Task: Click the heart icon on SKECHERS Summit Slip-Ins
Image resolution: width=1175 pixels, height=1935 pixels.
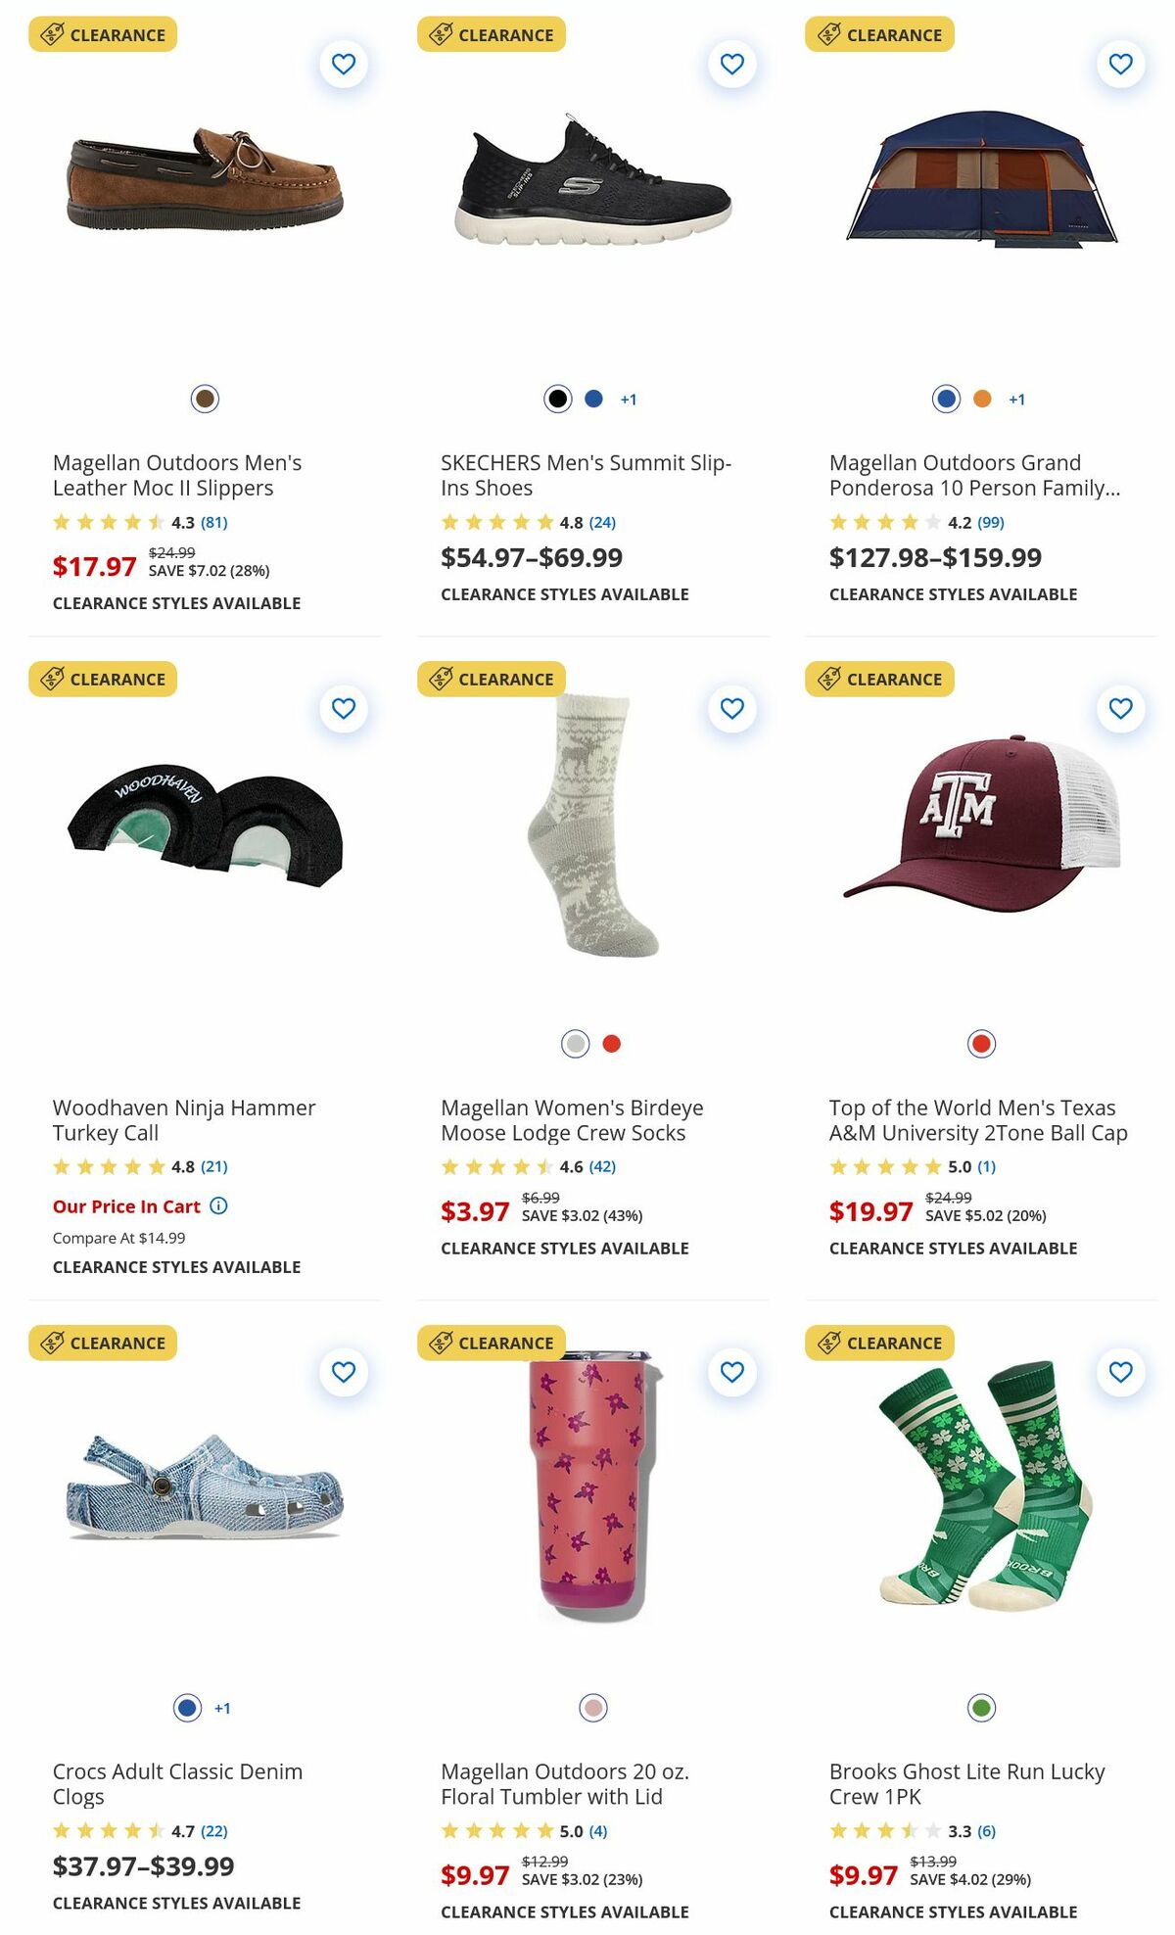Action: [x=731, y=64]
